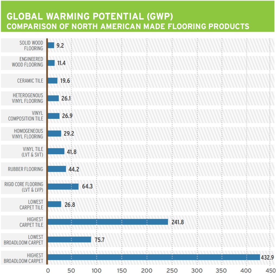Select the 'Rubber Flooring' label
Image resolution: width=277 pixels, height=278 pixels.
[x=26, y=169]
